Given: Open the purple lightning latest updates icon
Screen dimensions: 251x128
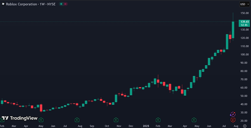Looking at the screenshot, I should (233, 114).
